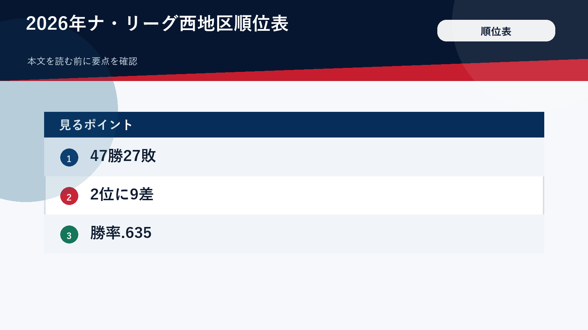The width and height of the screenshot is (588, 330).
Task: Open the 順位表 pill button
Action: tap(496, 31)
